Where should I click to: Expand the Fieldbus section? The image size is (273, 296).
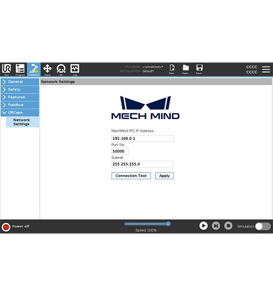[20, 105]
